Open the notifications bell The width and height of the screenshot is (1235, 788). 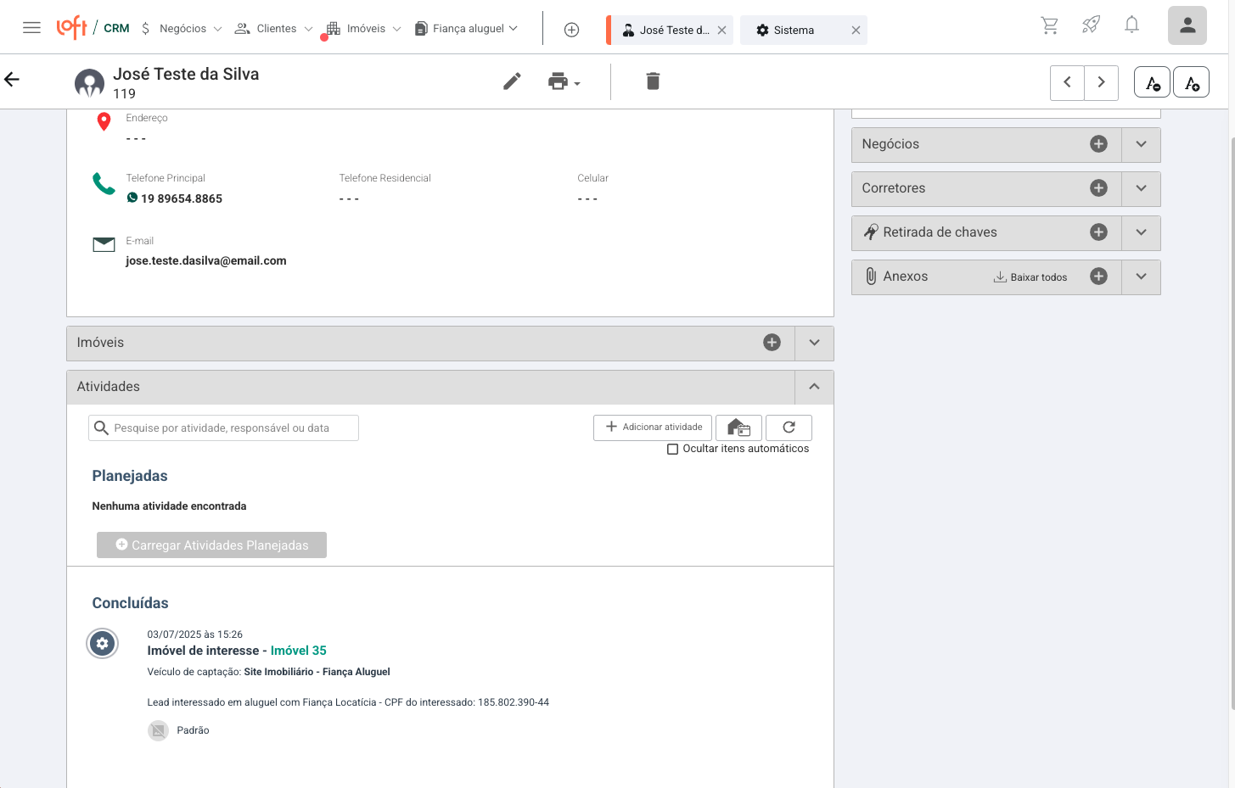1131,25
